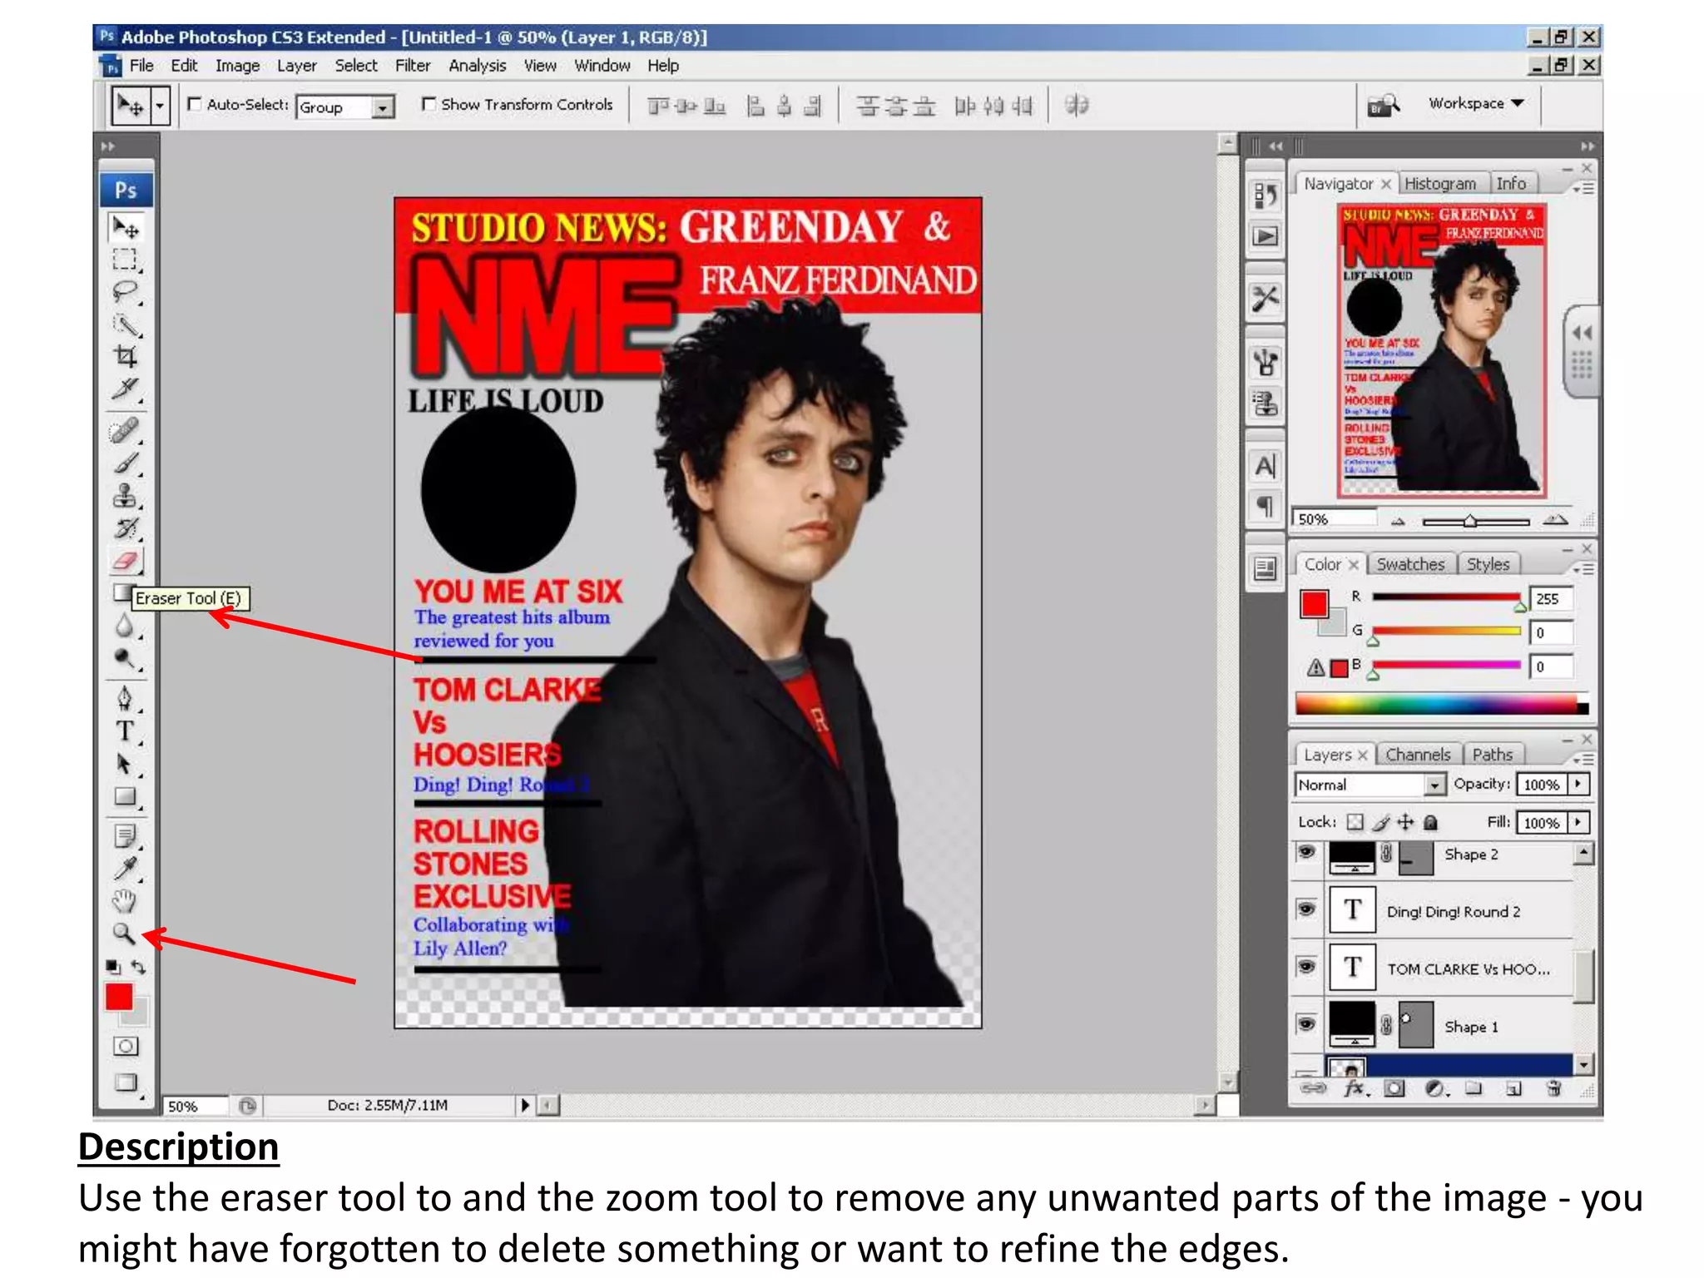Switch to the Histogram tab
The image size is (1704, 1278).
[x=1440, y=184]
